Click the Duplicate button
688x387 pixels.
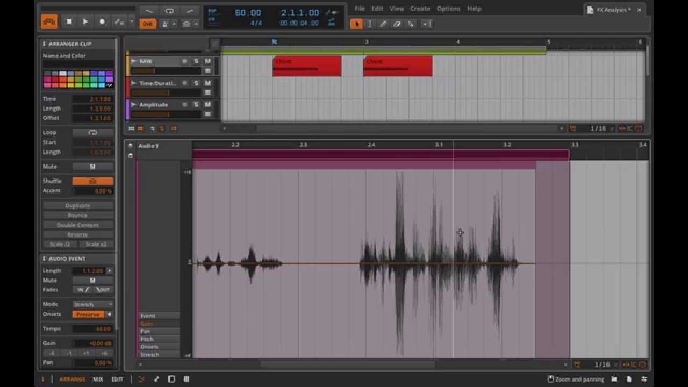pos(78,205)
